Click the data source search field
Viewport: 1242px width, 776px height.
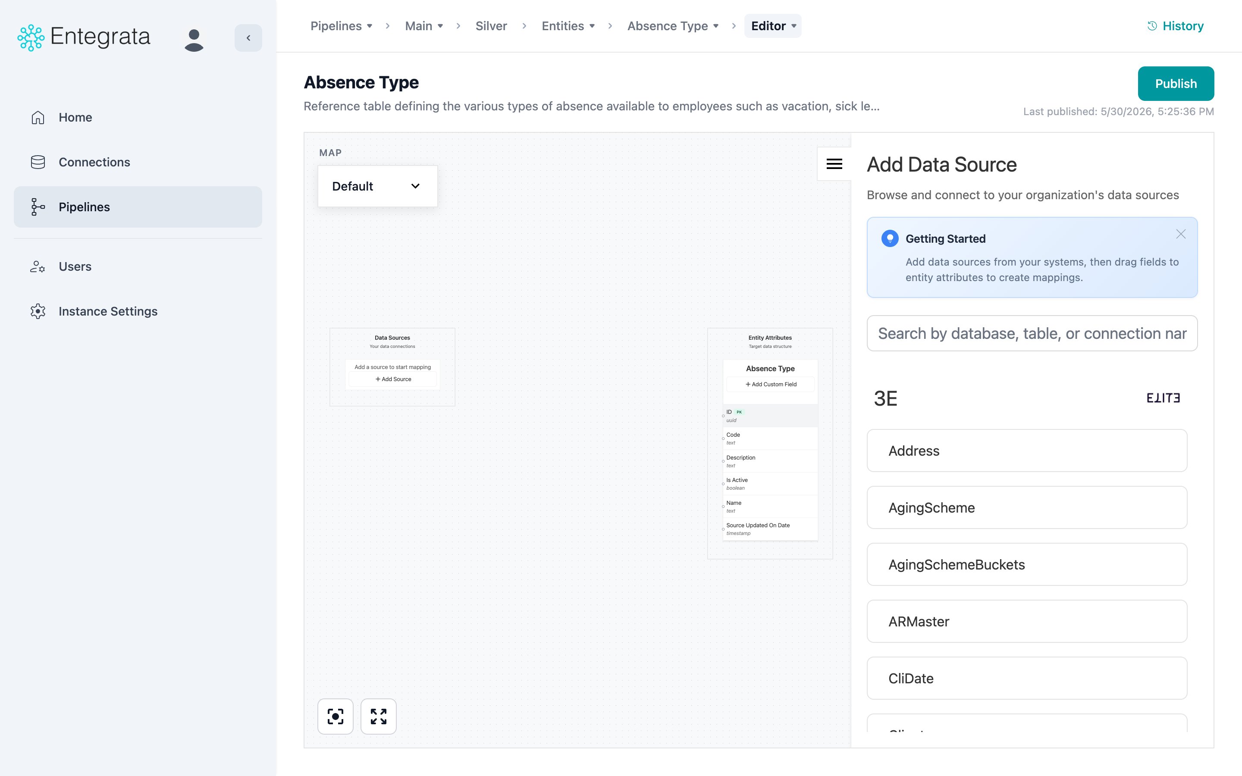point(1032,334)
